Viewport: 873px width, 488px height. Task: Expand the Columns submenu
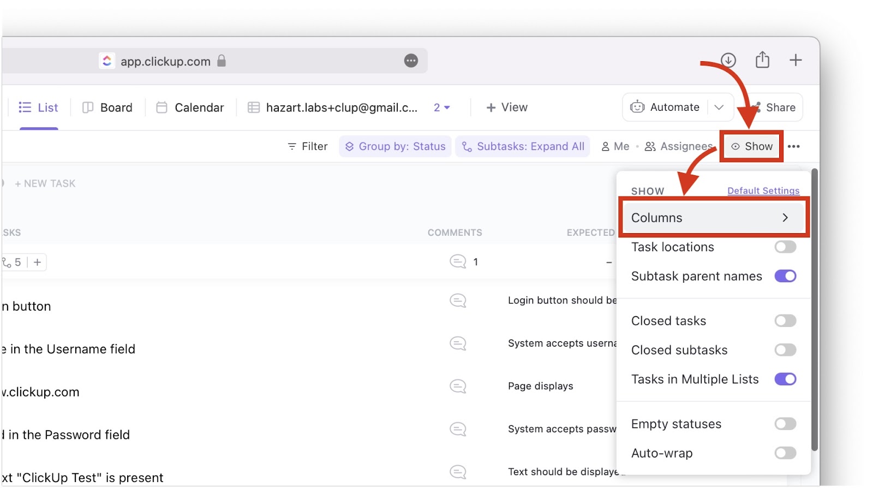pyautogui.click(x=713, y=218)
